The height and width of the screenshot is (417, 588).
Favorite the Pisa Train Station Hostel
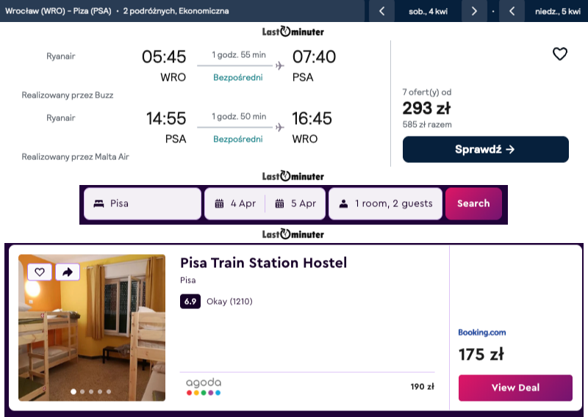40,272
